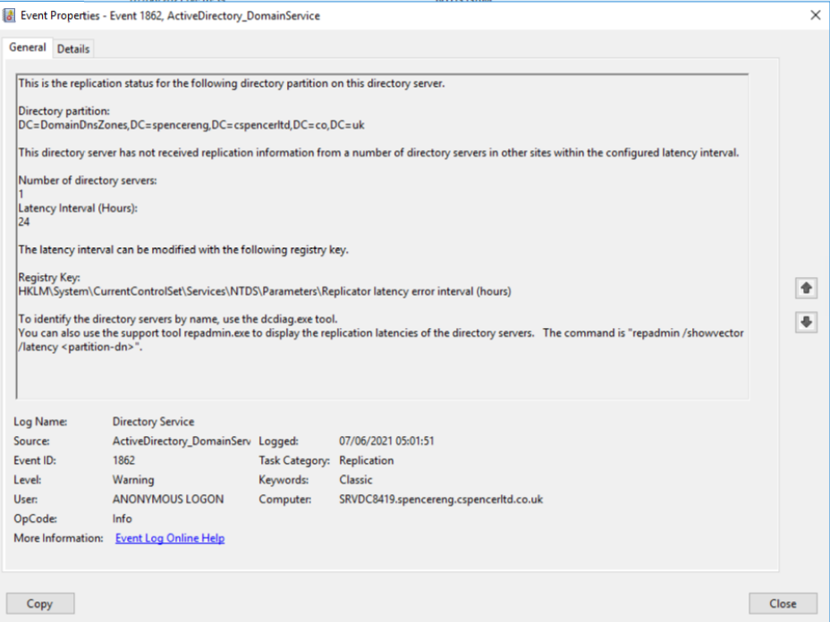Click the User value ANONYMOUS LOGON
830x622 pixels.
click(168, 500)
